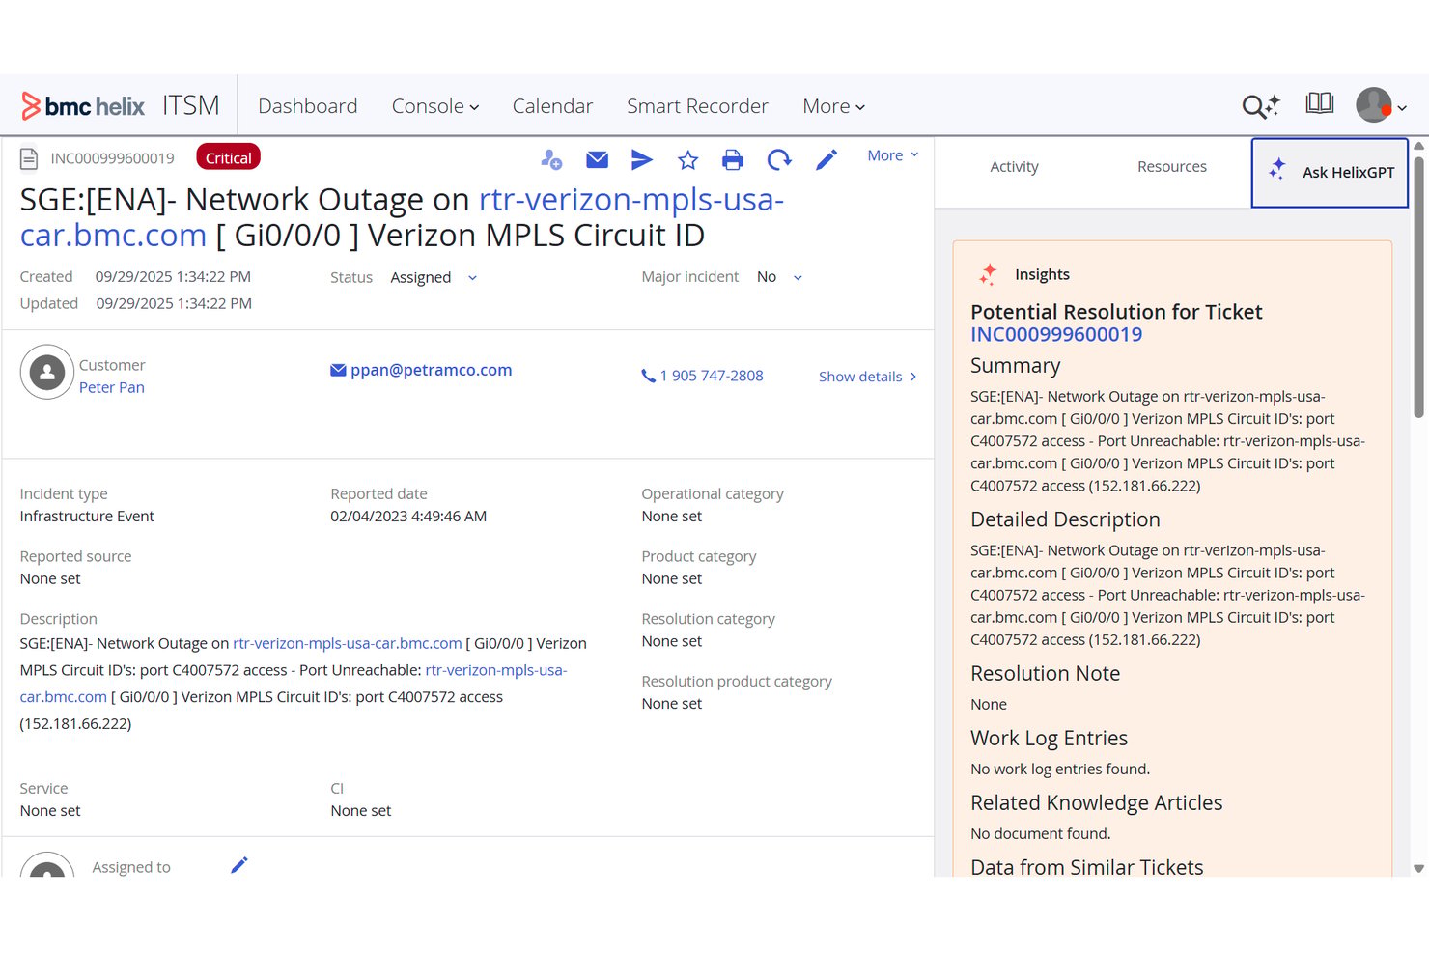Image resolution: width=1429 pixels, height=953 pixels.
Task: Click the scrollbar up arrow in right panel
Action: 1418,146
